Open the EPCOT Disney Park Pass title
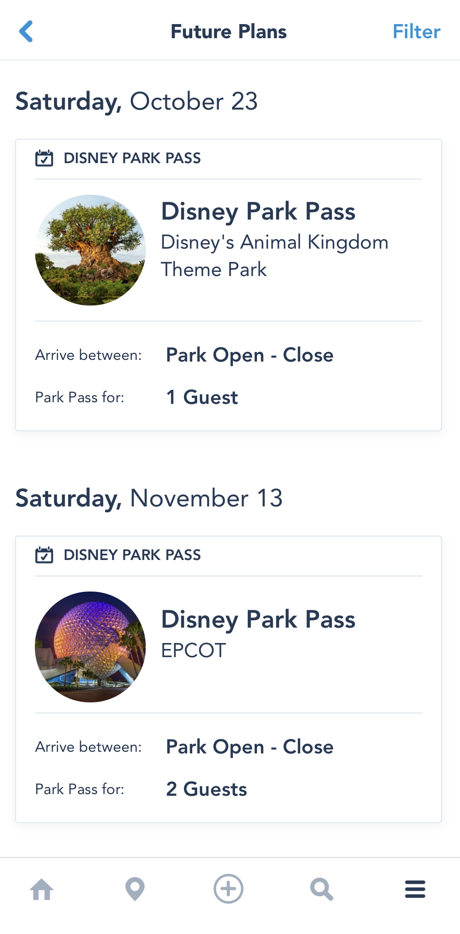The image size is (460, 934). [258, 619]
